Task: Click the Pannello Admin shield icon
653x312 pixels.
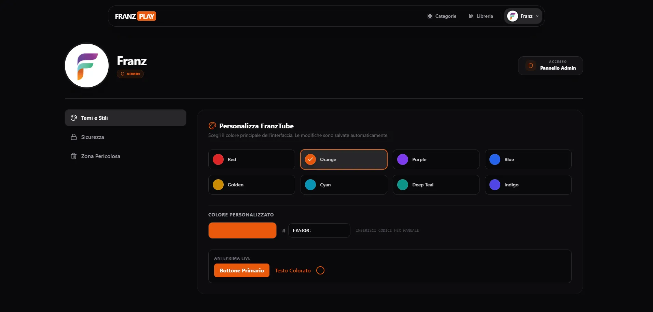Action: (x=530, y=66)
